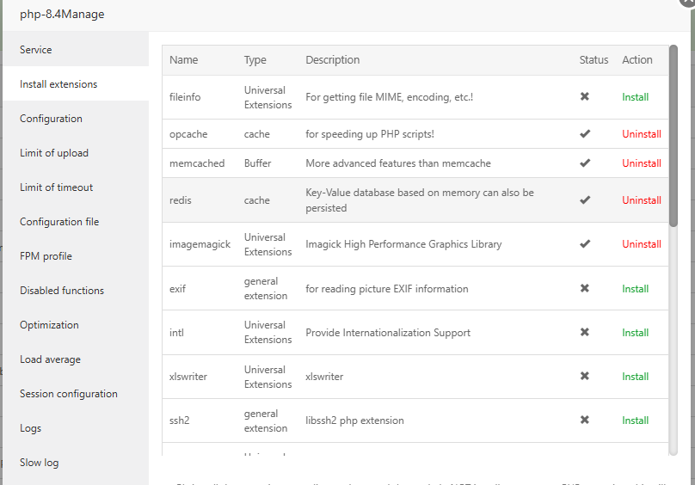Open the Service tab
695x485 pixels.
36,50
